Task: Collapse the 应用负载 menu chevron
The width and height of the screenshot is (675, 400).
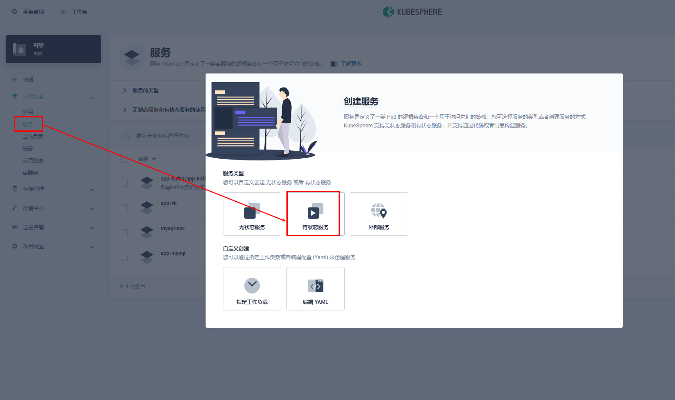Action: coord(92,97)
